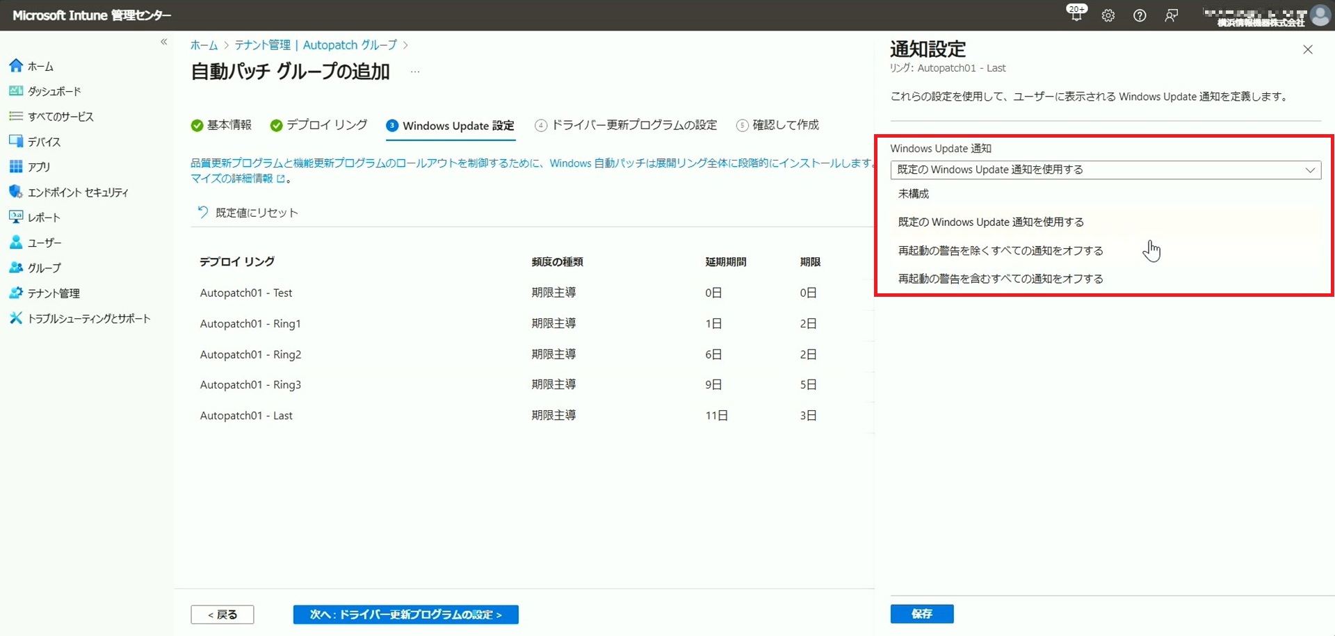Click the デプロイ リング column header

pyautogui.click(x=237, y=262)
